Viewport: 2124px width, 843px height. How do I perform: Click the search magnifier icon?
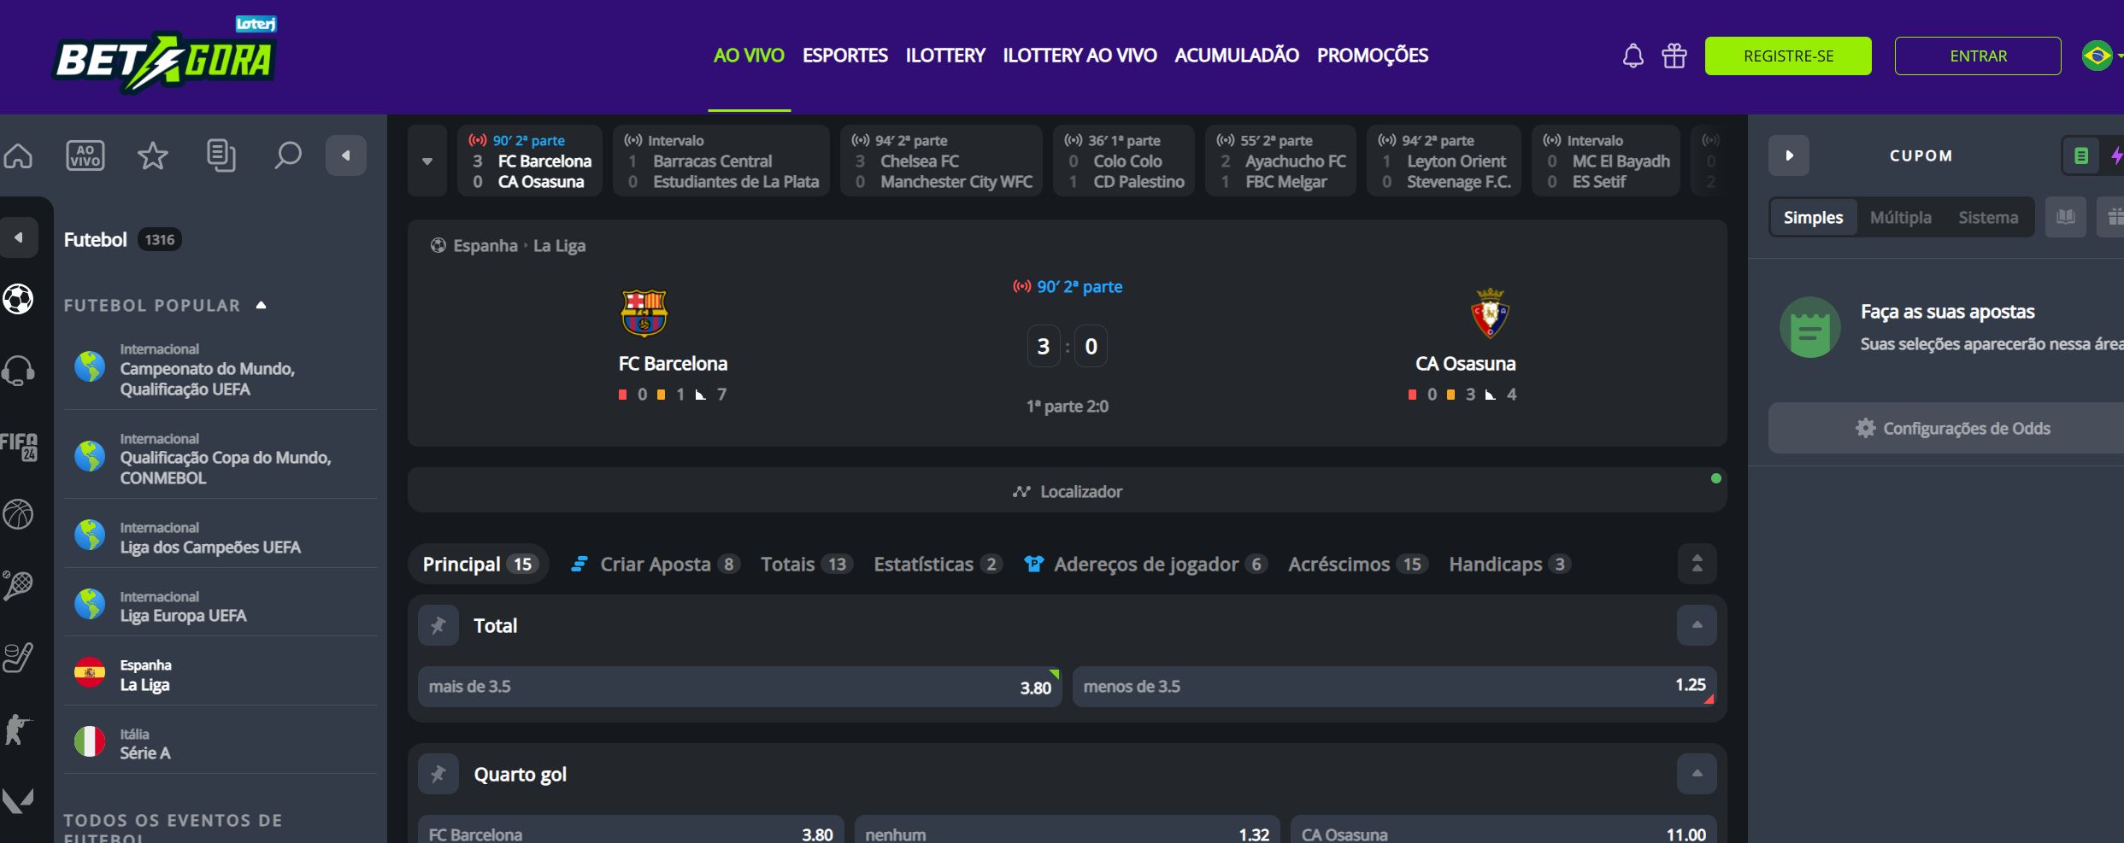[x=288, y=156]
